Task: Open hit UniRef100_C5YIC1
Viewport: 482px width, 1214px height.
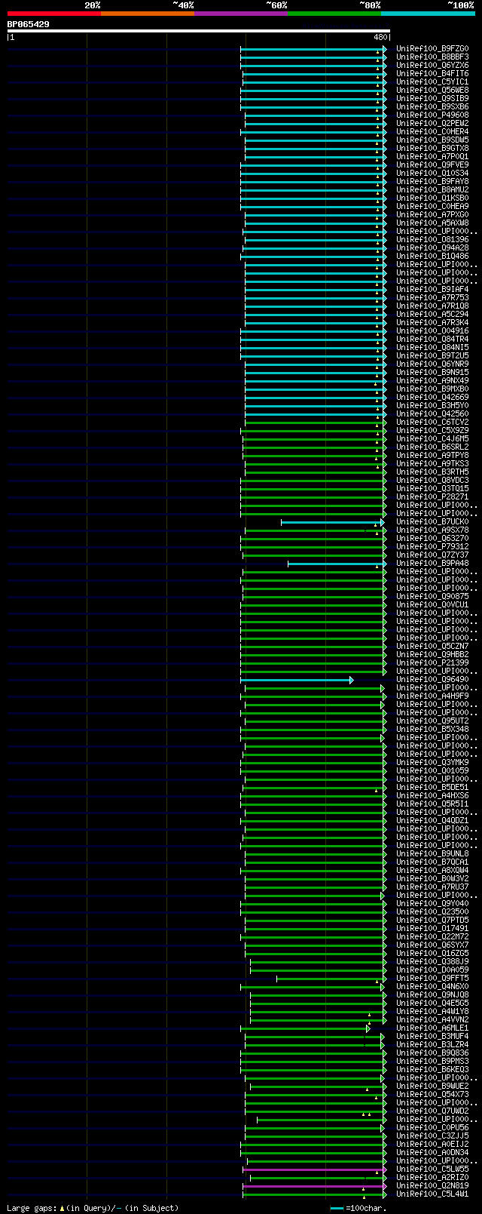Action: click(432, 82)
